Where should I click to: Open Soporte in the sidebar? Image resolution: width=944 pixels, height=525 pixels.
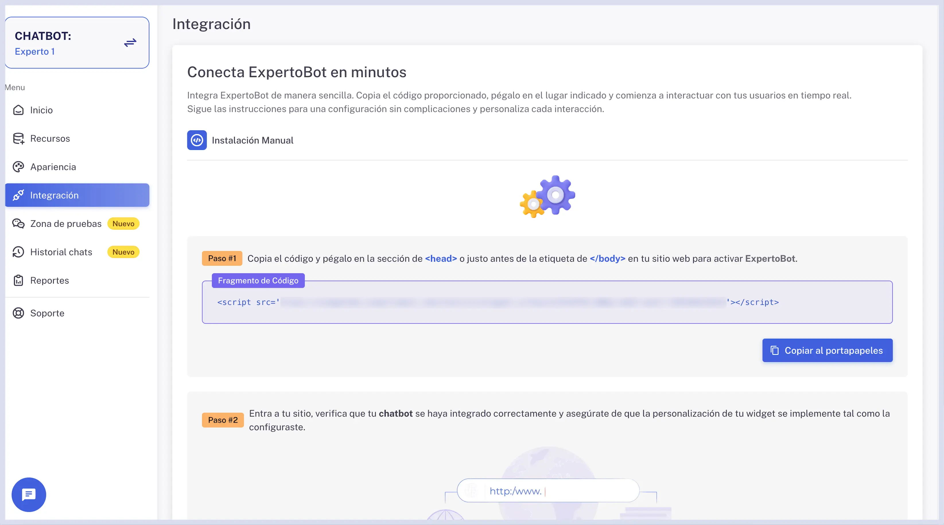tap(77, 313)
